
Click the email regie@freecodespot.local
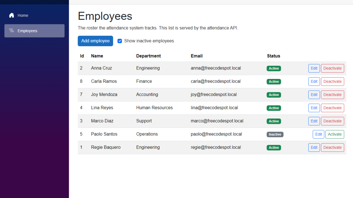(x=216, y=147)
